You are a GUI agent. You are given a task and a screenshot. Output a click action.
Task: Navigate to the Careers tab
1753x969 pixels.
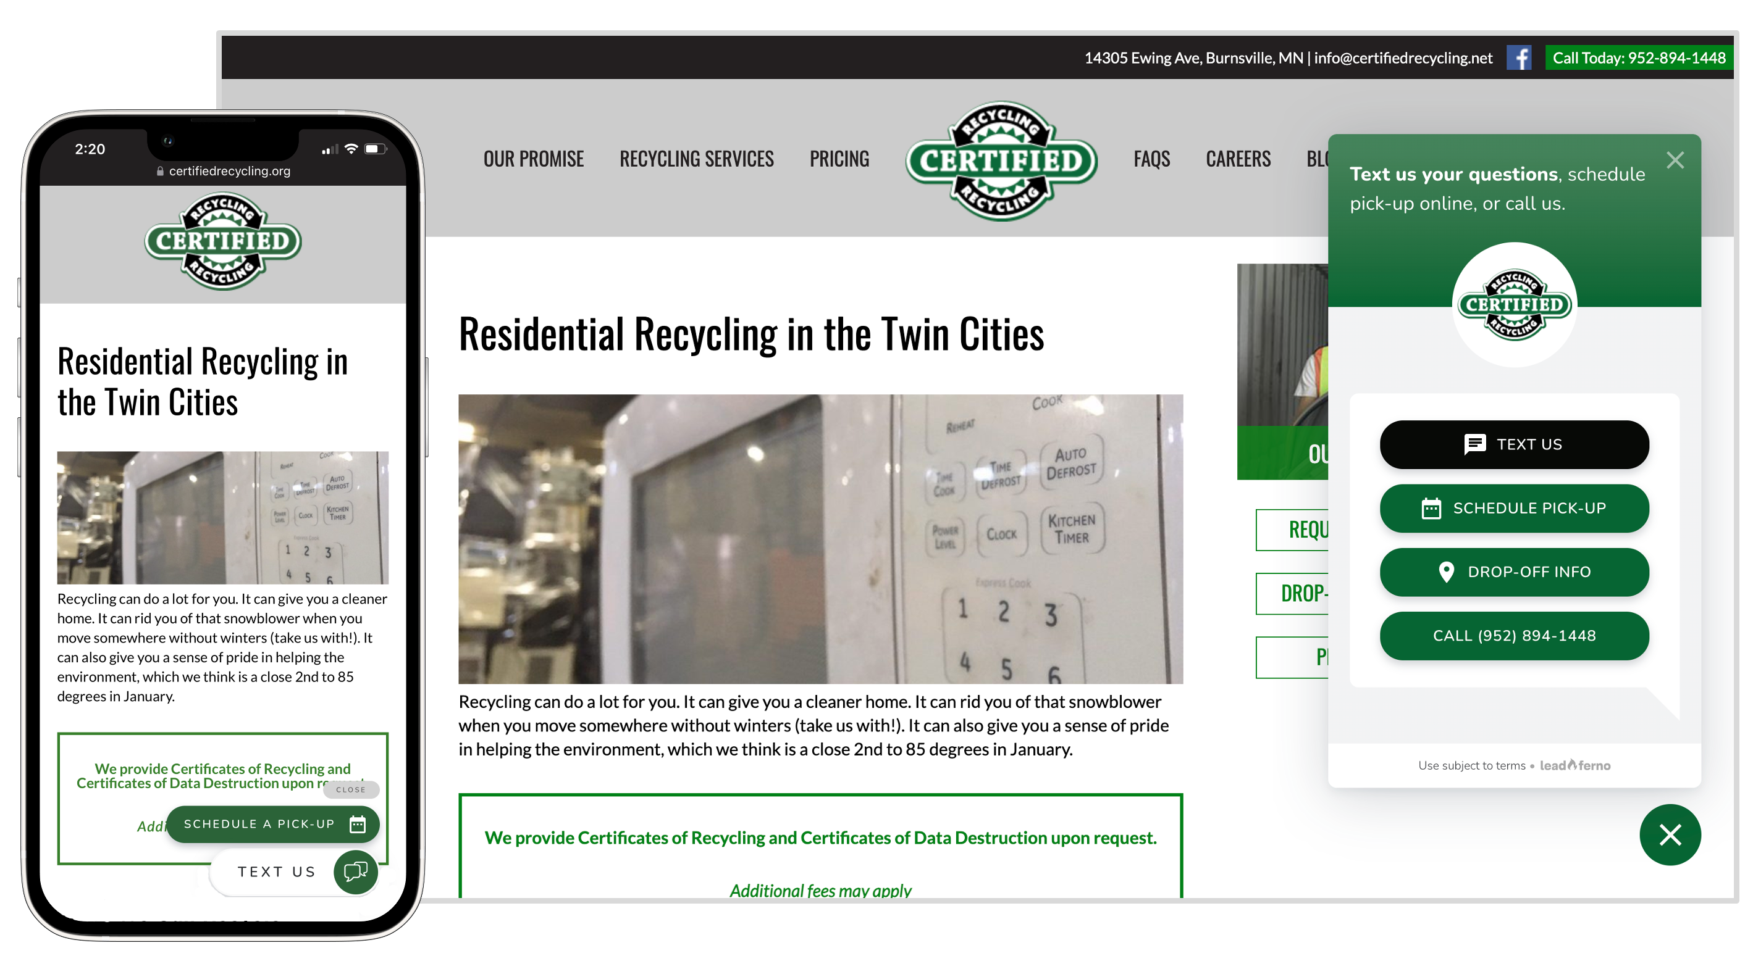click(x=1238, y=156)
